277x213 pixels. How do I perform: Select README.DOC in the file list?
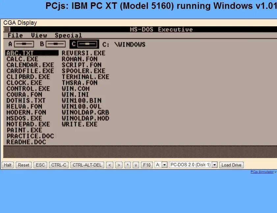click(x=26, y=142)
